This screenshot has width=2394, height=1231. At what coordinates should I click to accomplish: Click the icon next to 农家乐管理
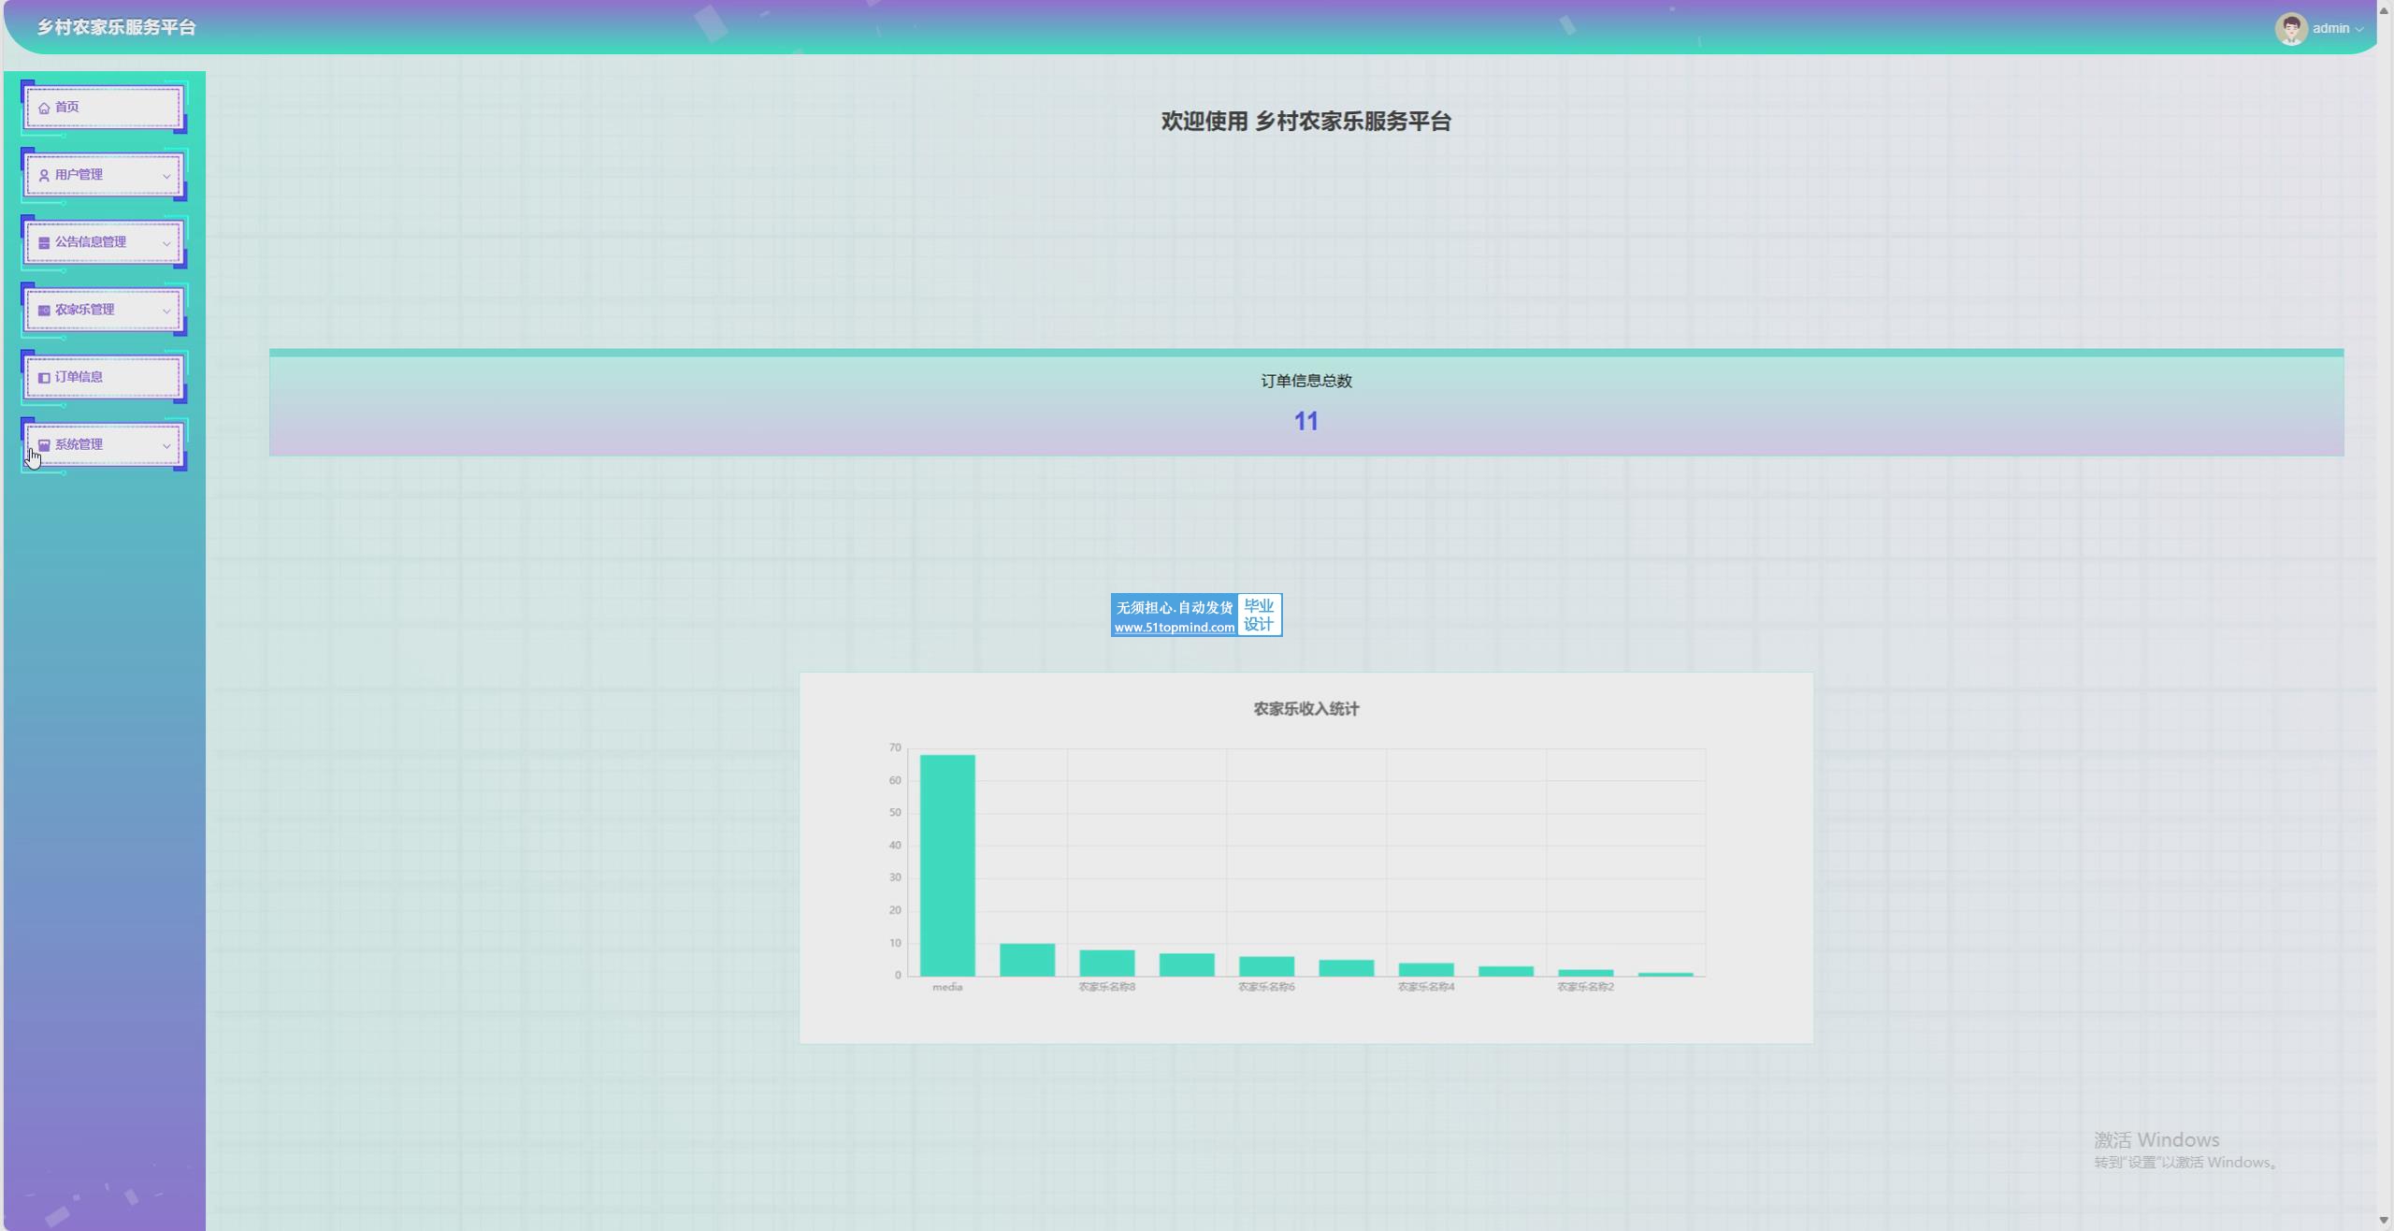[44, 310]
